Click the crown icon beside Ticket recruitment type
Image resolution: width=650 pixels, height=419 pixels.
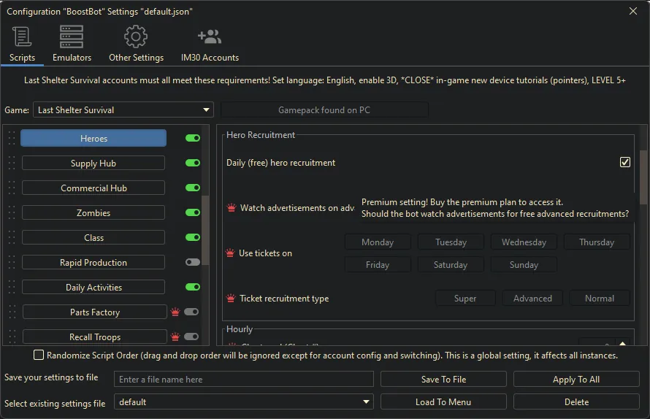tap(231, 298)
